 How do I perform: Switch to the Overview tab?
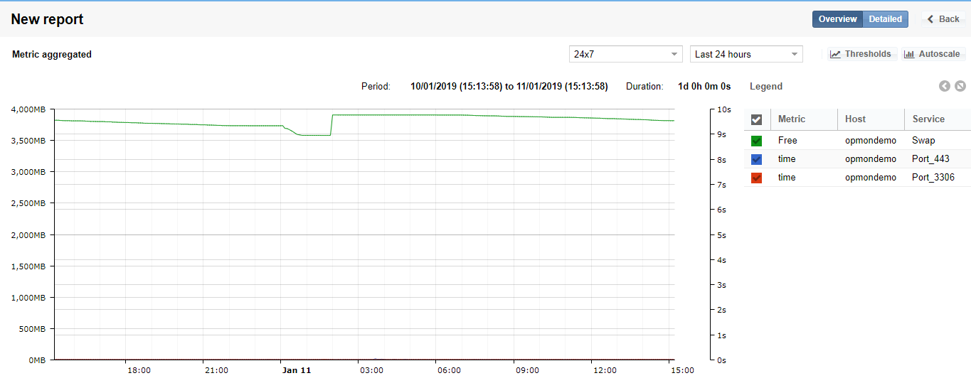point(837,19)
